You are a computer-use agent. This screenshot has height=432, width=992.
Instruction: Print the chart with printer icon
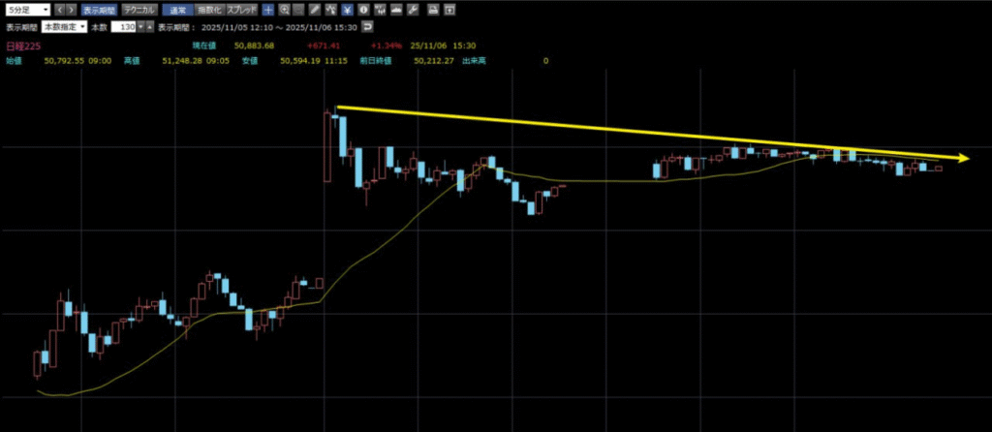[432, 10]
